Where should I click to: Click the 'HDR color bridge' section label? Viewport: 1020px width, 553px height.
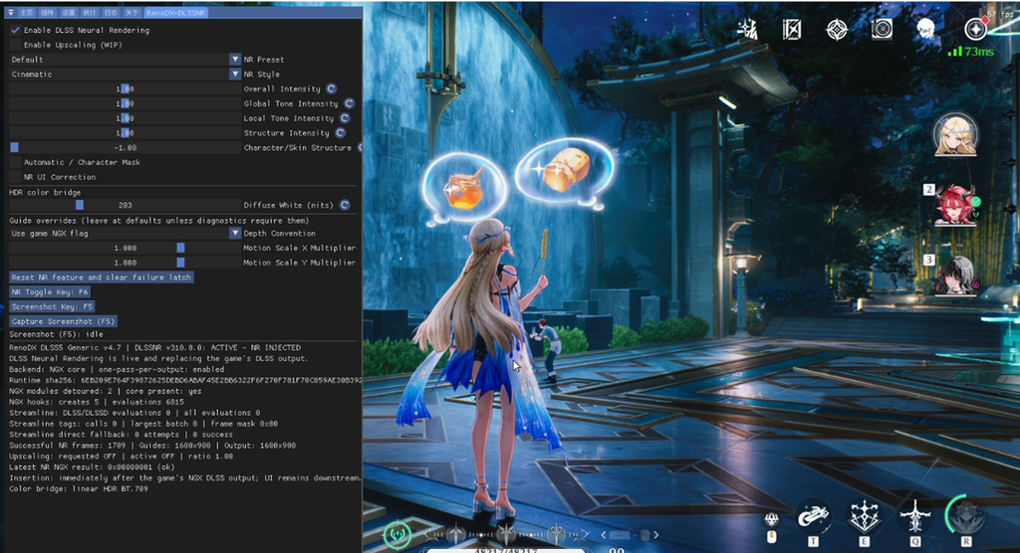coord(45,192)
